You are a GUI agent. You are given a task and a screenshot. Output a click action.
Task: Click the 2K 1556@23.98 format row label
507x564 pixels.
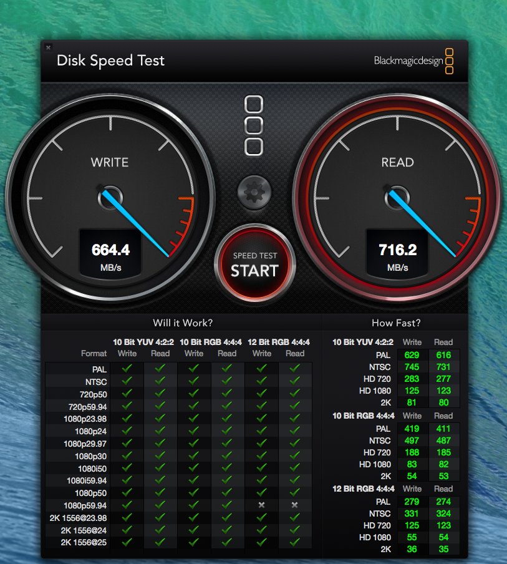(78, 518)
